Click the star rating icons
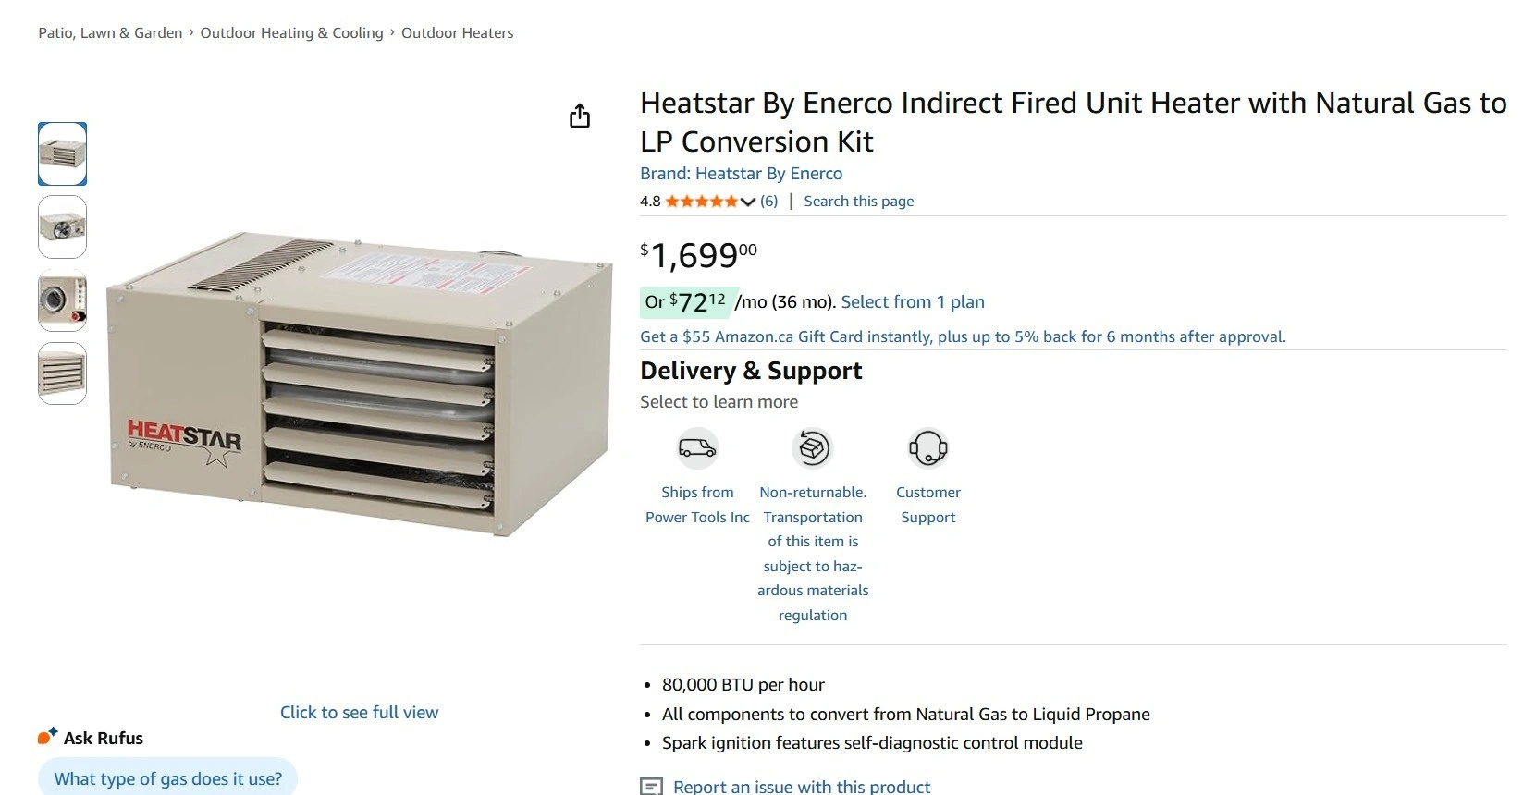 [x=701, y=202]
